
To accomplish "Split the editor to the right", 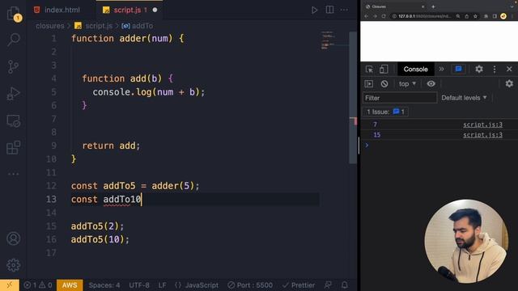I will click(x=329, y=10).
